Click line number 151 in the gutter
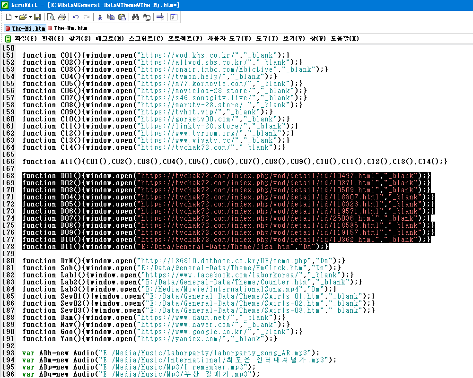The width and height of the screenshot is (473, 378). click(8, 55)
